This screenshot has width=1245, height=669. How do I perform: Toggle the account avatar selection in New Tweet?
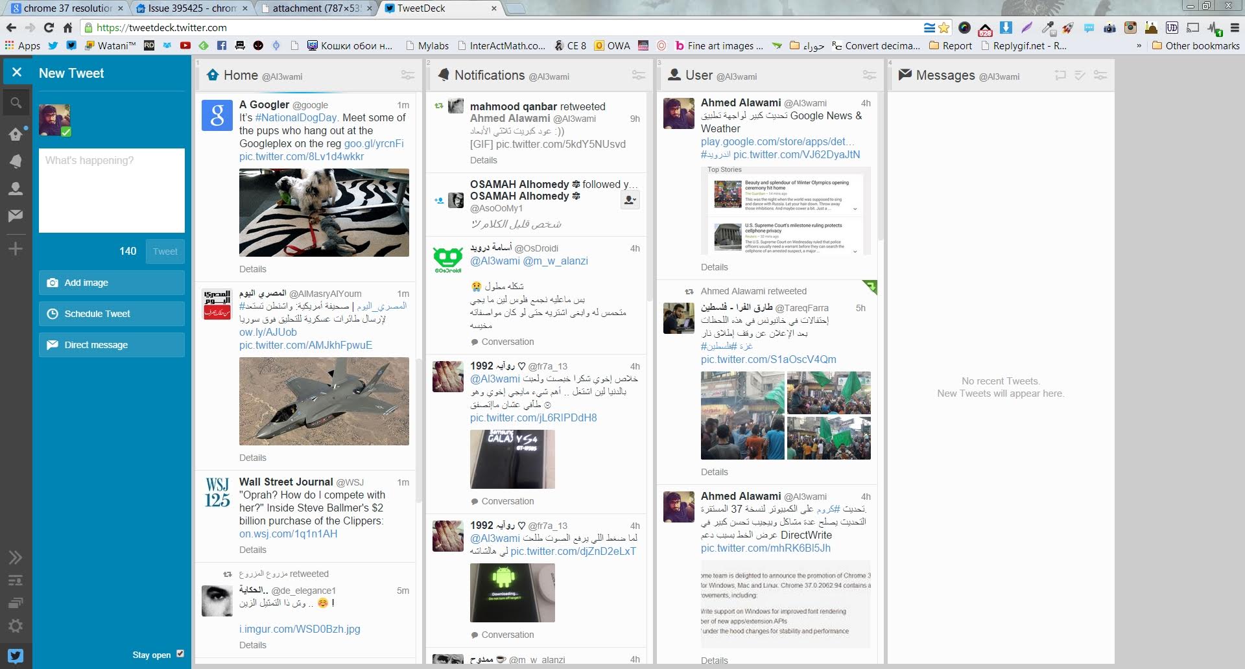point(54,120)
